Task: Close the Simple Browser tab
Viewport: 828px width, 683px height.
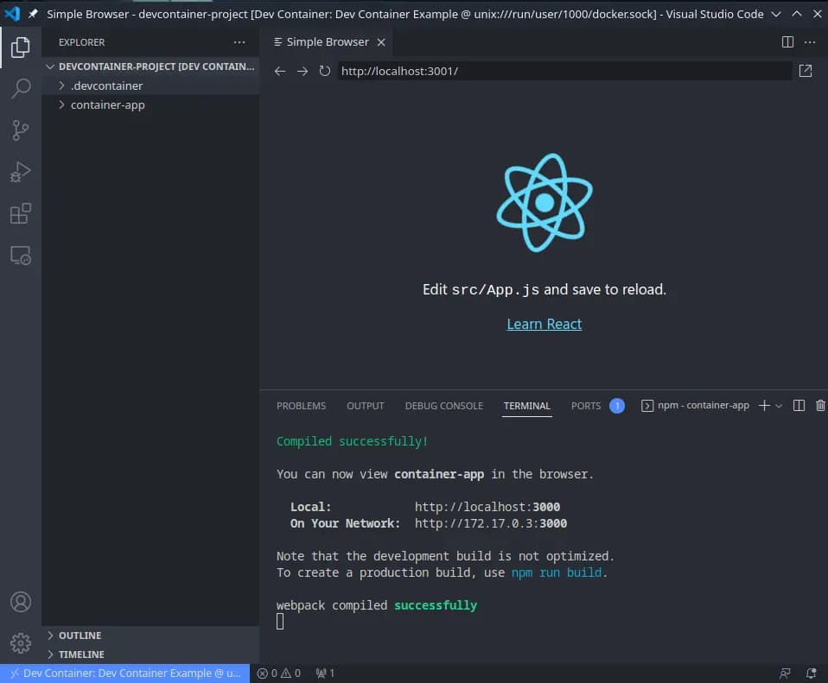Action: [x=381, y=42]
